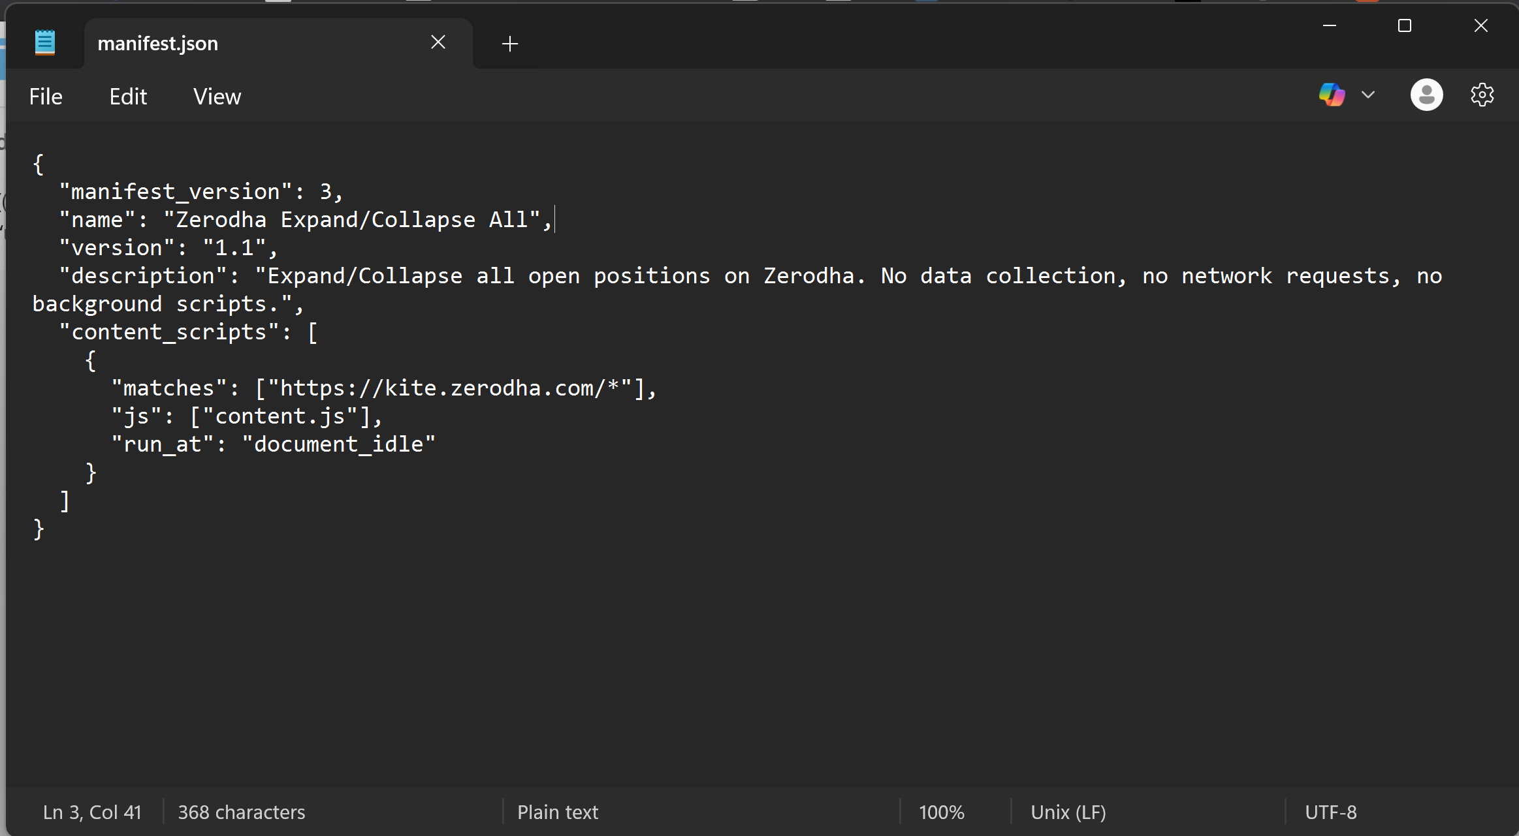Viewport: 1519px width, 836px height.
Task: Add a new tab with plus icon
Action: [509, 44]
